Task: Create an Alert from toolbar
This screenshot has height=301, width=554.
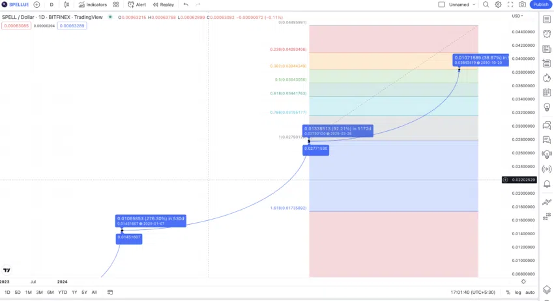Action: pyautogui.click(x=137, y=5)
